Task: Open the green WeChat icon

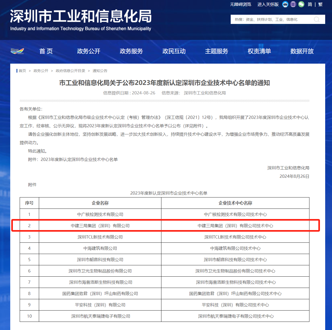Action: (x=301, y=4)
